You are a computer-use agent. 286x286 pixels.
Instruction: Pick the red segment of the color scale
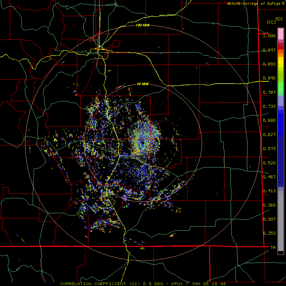[281, 48]
